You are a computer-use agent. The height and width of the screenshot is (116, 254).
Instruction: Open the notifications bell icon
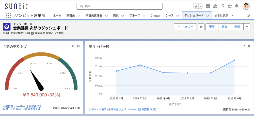pos(237,6)
